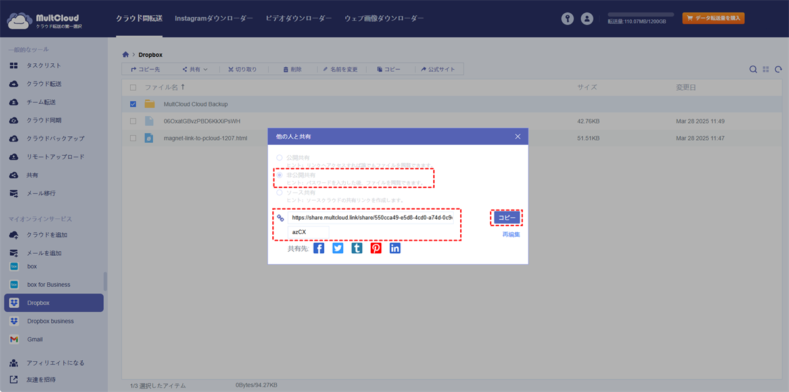Click 公式サイト toolbar button
This screenshot has height=392, width=789.
coord(437,69)
